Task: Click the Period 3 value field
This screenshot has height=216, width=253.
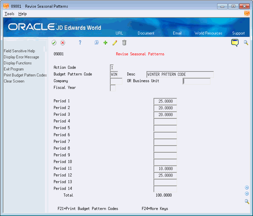Action: tap(165, 115)
